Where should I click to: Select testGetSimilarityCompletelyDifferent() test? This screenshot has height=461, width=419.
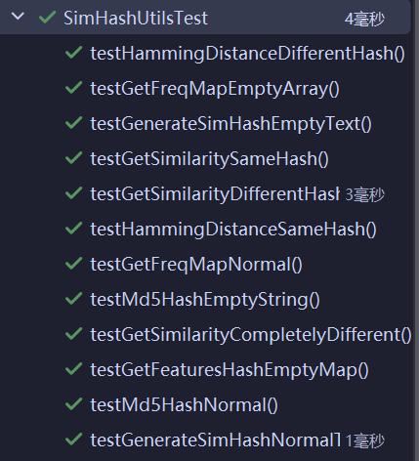pyautogui.click(x=251, y=335)
